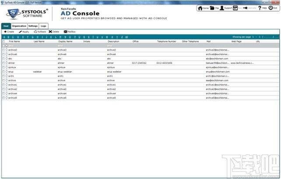Click the user icon in the ahmer row
Screen dimensions: 281x179
click(7, 63)
